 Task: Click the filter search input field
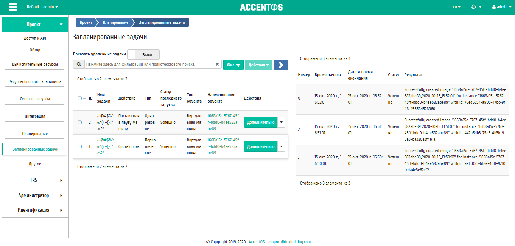[149, 65]
